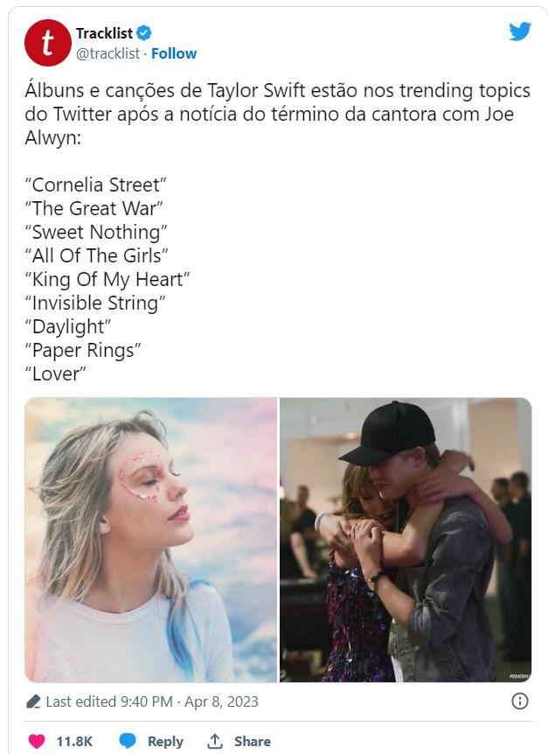Click the Reply text label
Image resolution: width=548 pixels, height=754 pixels.
(x=165, y=742)
